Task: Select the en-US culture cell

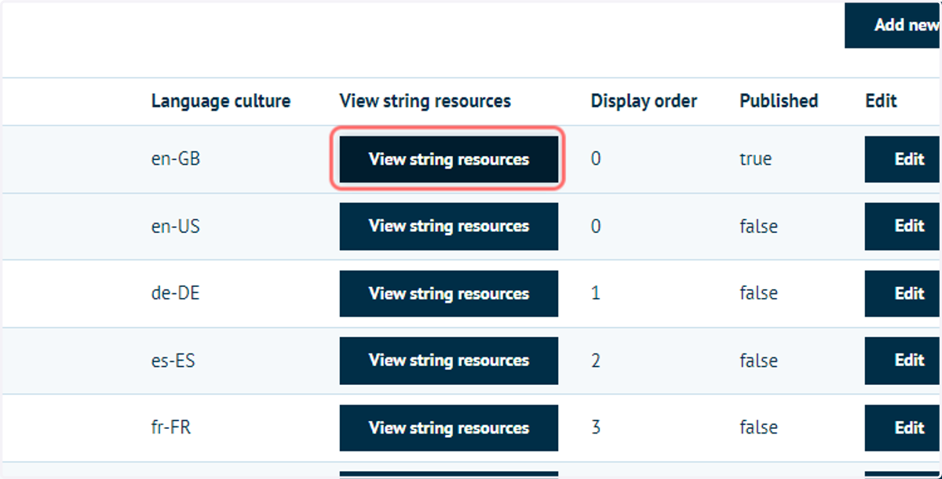Action: click(176, 227)
